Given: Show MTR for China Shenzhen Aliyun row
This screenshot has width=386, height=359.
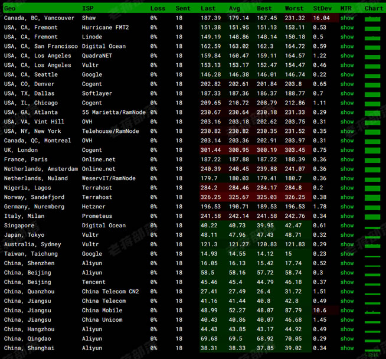Looking at the screenshot, I should [347, 263].
